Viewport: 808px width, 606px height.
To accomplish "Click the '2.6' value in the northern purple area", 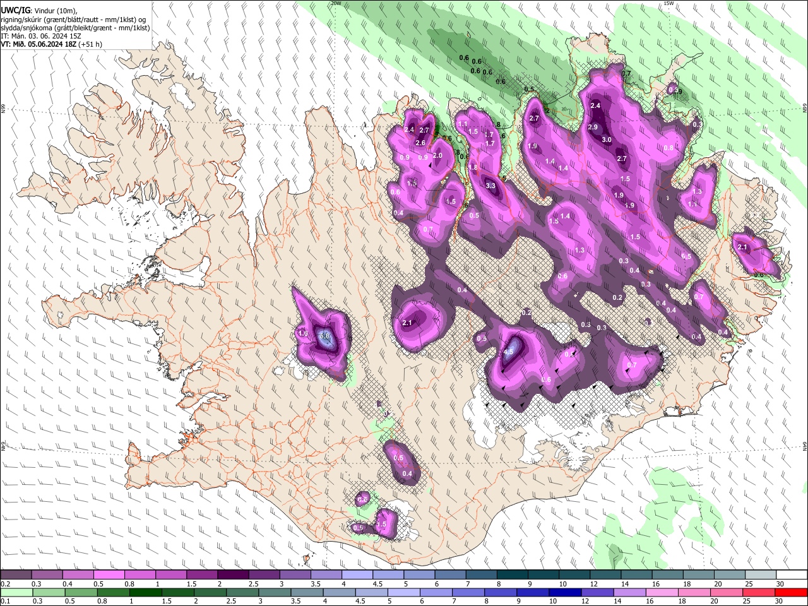I will point(420,143).
